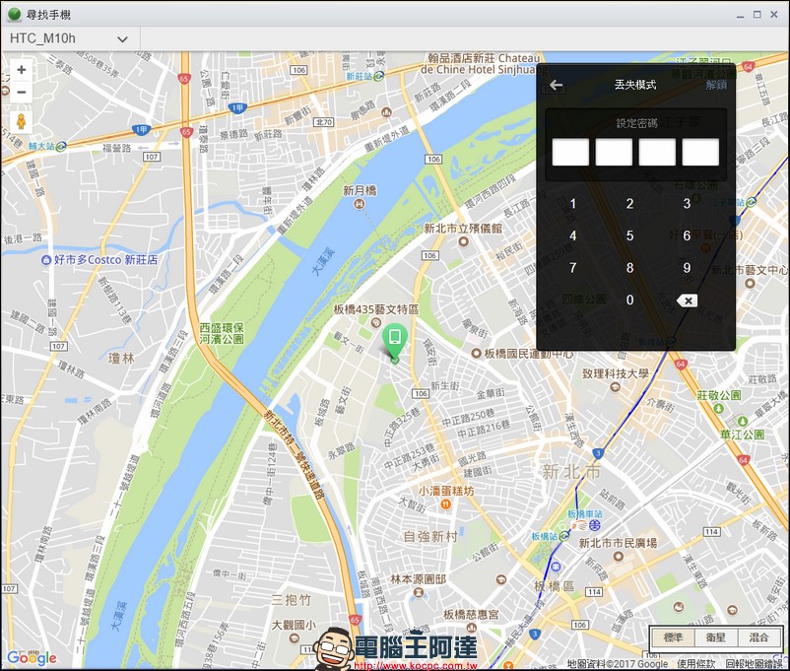Viewport: 790px width, 671px height.
Task: Click the 解鎖 unlock link
Action: click(x=716, y=85)
